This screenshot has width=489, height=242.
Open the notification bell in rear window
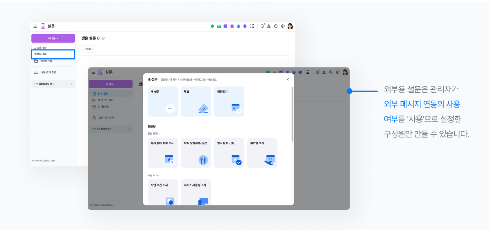click(262, 26)
